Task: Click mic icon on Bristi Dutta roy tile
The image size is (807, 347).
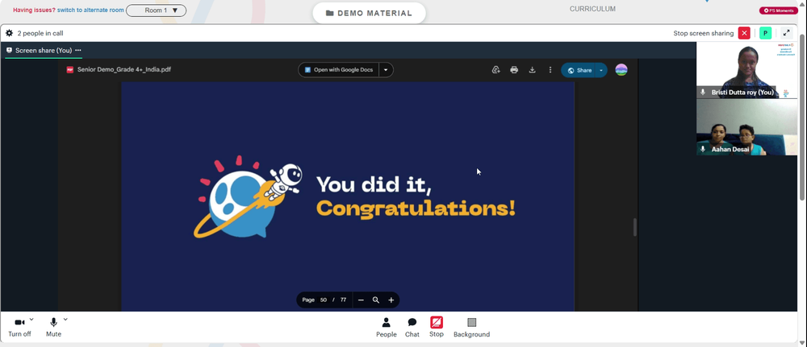Action: click(703, 92)
